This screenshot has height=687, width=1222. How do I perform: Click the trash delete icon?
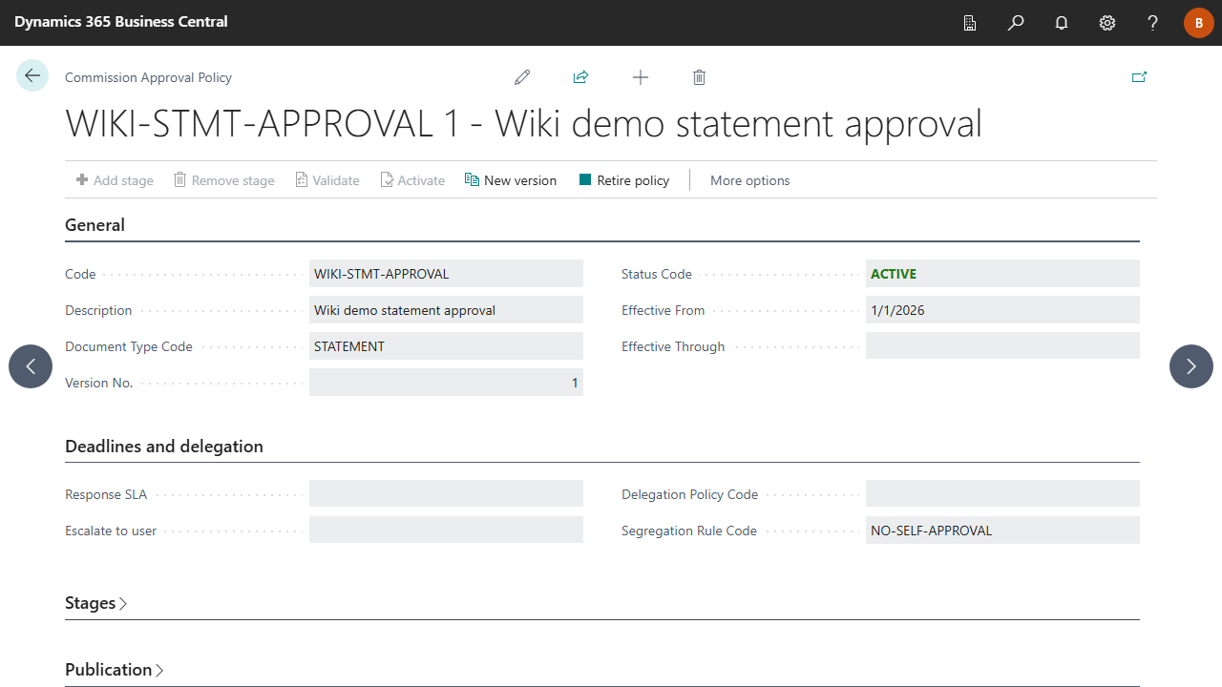(x=699, y=77)
